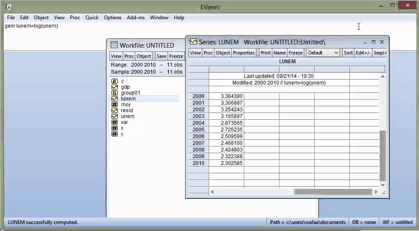419x231 pixels.
Task: Click the Series LUNEM window title icon
Action: coord(193,41)
